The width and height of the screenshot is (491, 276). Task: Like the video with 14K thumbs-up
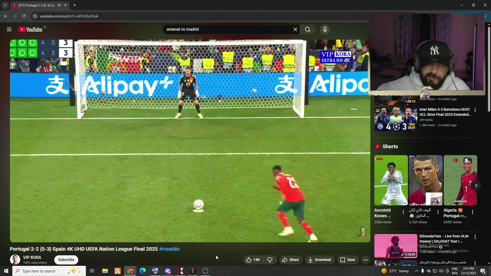[253, 260]
